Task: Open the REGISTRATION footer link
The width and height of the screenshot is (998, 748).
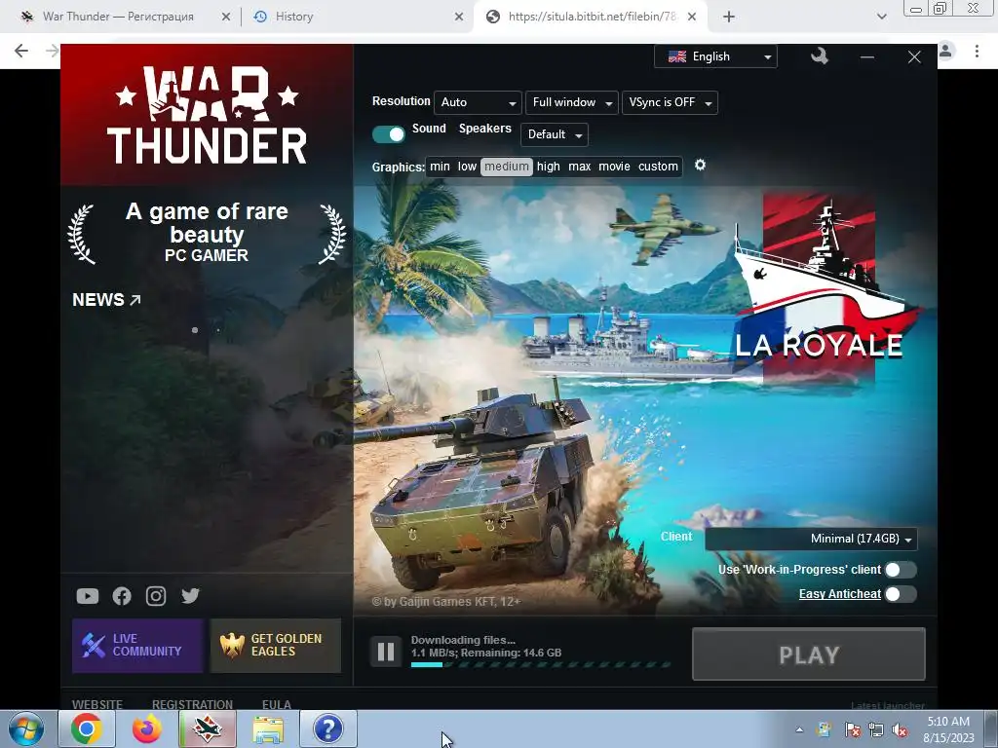Action: (192, 704)
